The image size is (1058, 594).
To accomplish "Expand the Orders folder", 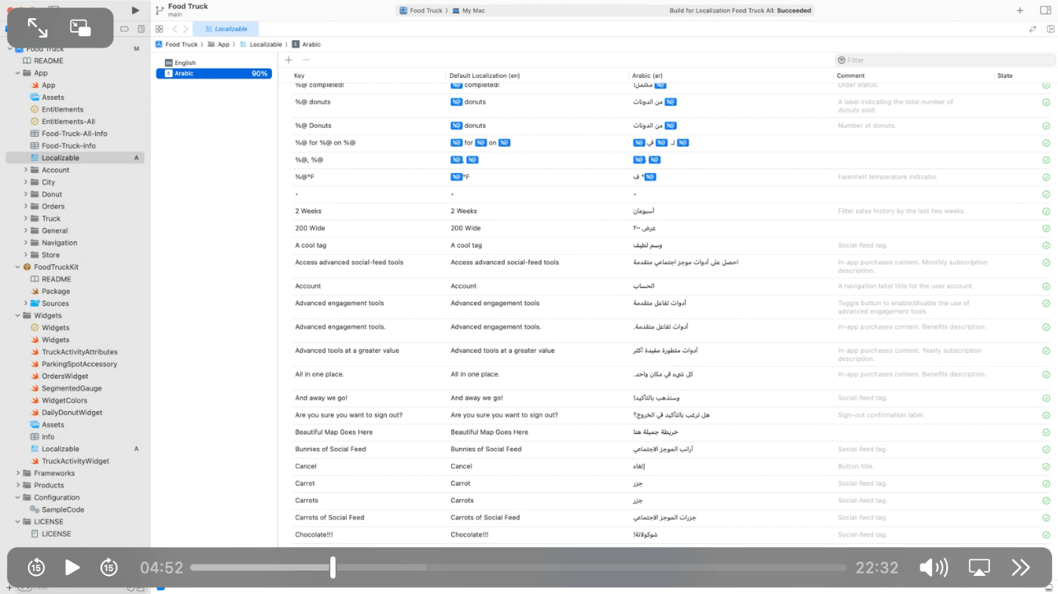I will tap(26, 206).
